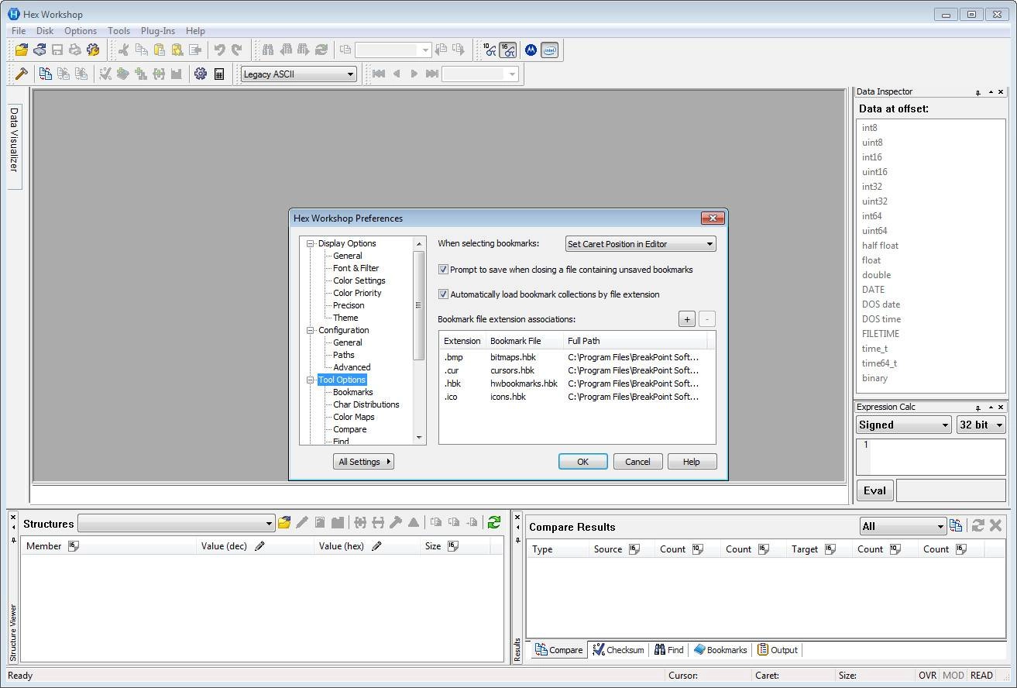This screenshot has height=688, width=1017.
Task: Select the .bmp bitmaps.hbk row
Action: coord(577,357)
